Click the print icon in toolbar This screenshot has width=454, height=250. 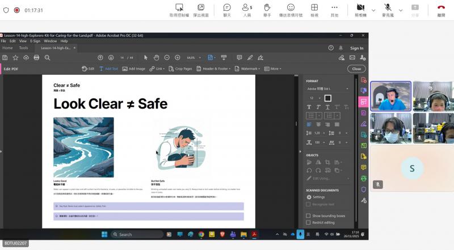pyautogui.click(x=36, y=58)
